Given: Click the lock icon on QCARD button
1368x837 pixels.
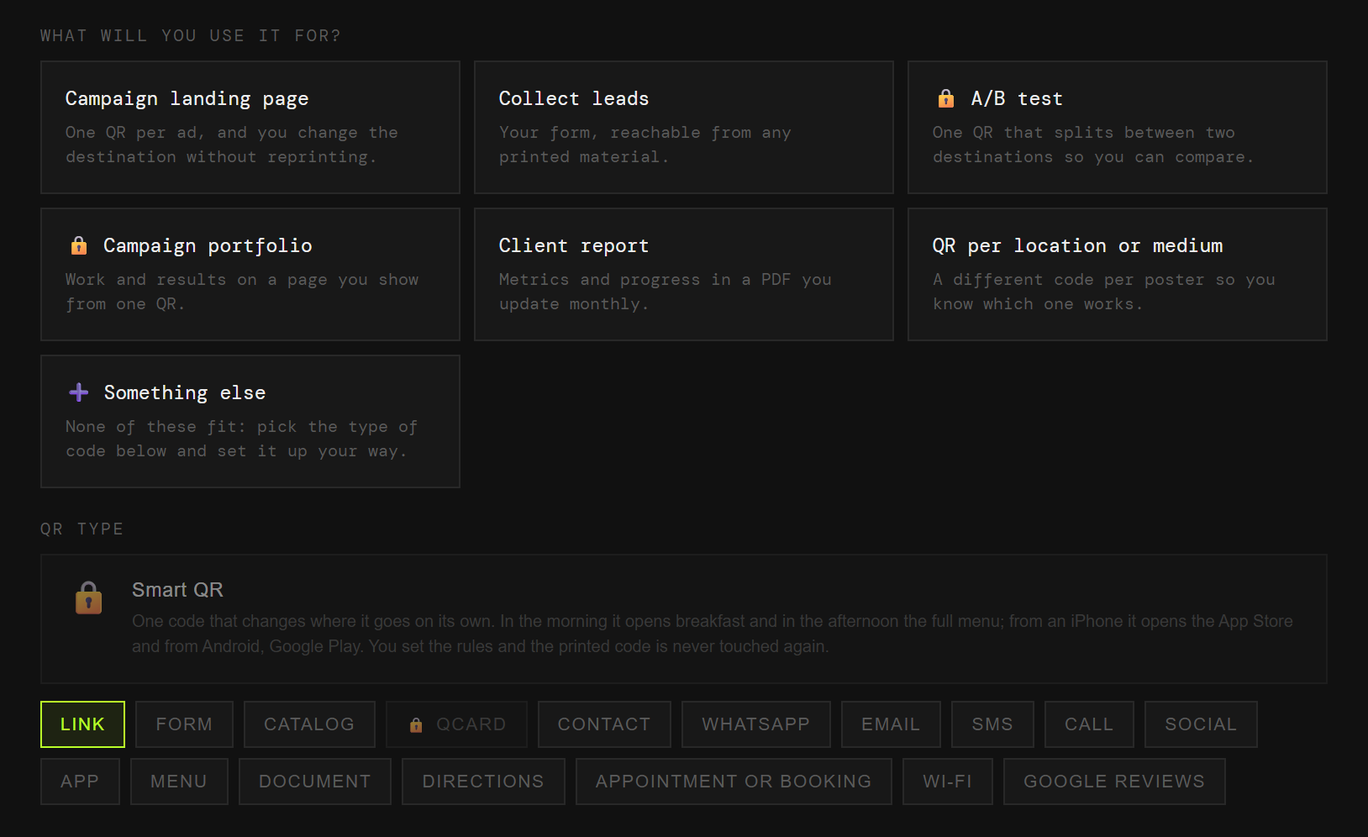Looking at the screenshot, I should tap(416, 724).
